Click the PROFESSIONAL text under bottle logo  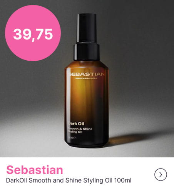point(86,78)
